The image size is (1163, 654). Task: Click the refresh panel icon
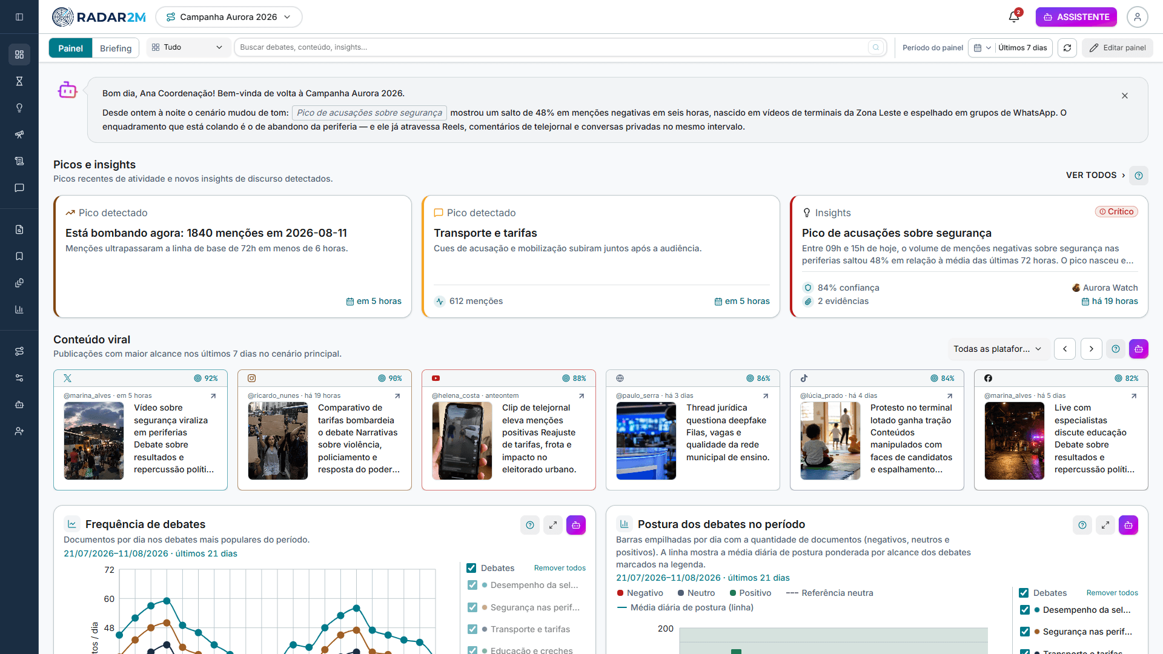click(1067, 48)
